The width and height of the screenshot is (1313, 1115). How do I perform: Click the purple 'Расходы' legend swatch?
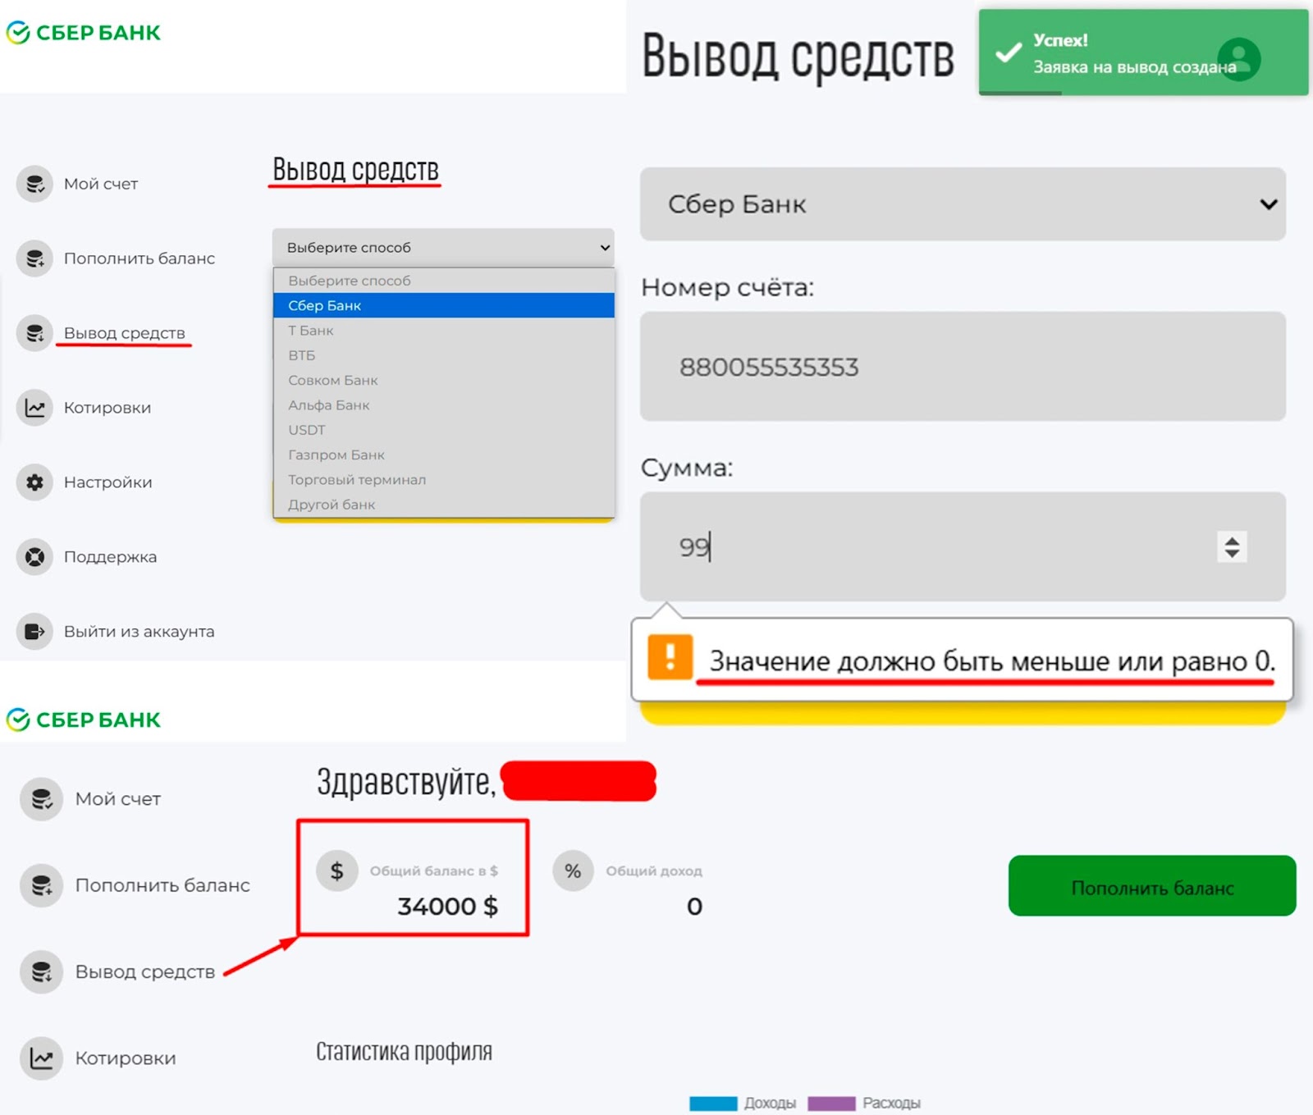pos(831,1104)
